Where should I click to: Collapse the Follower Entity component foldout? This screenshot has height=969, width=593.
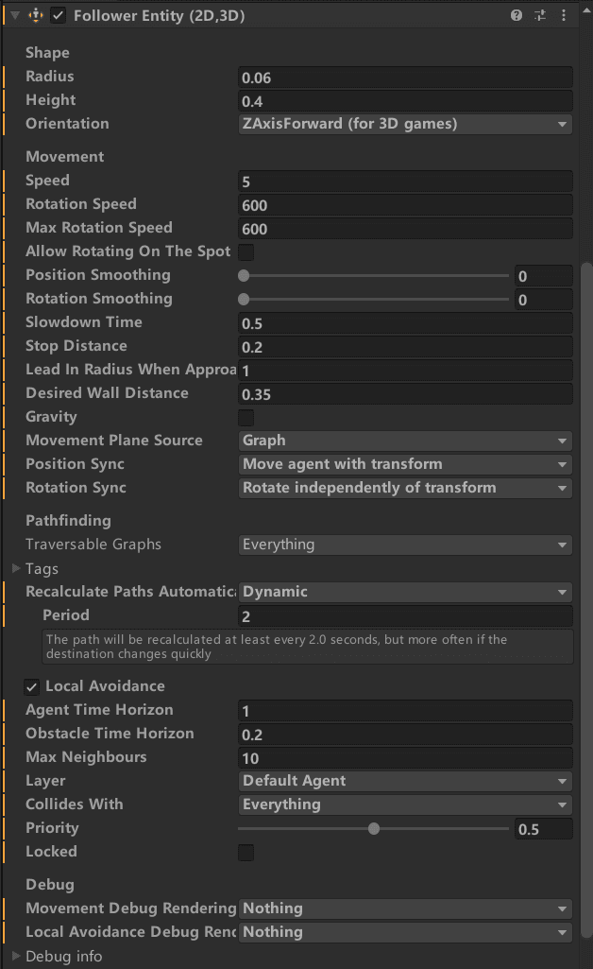pyautogui.click(x=15, y=15)
